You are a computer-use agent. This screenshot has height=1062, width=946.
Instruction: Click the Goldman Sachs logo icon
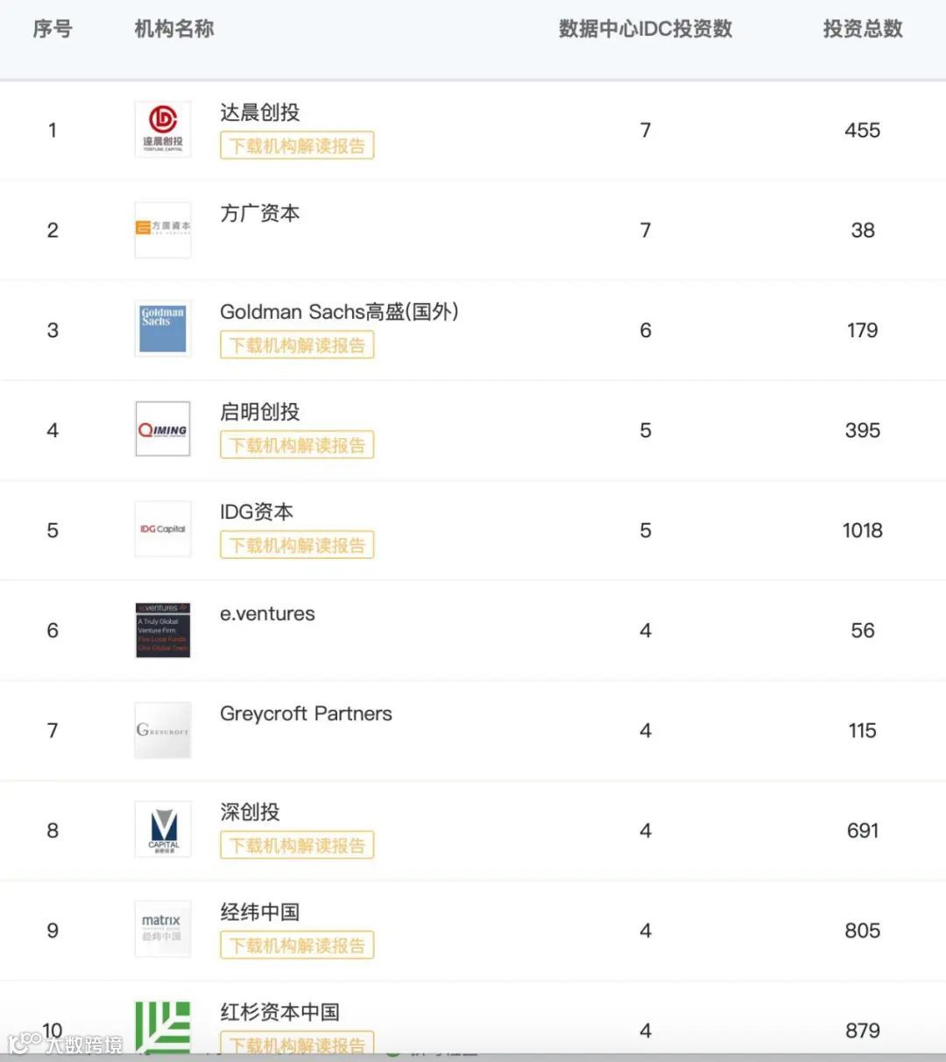pos(163,329)
